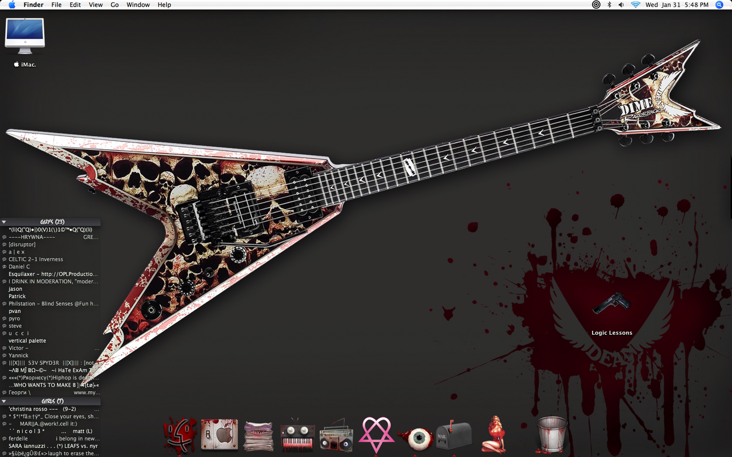
Task: Launch the keyboard synthesizer icon in the Dock
Action: tap(297, 436)
